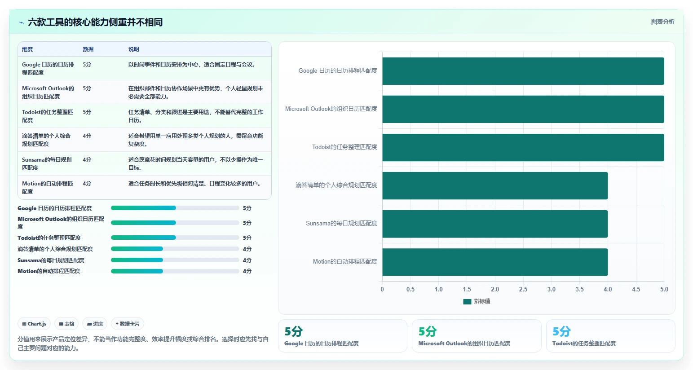Viewport: 693px width, 370px height.
Task: Click the Motion bar in the chart
Action: pyautogui.click(x=495, y=262)
